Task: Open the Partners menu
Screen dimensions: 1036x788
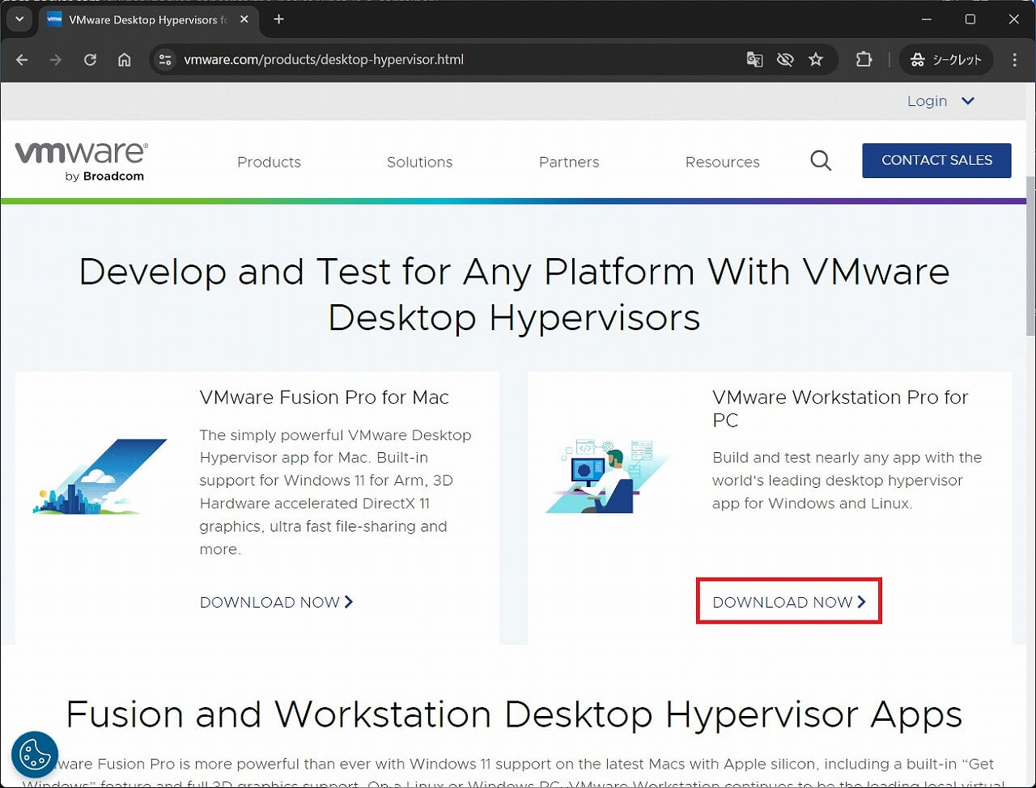Action: coord(569,162)
